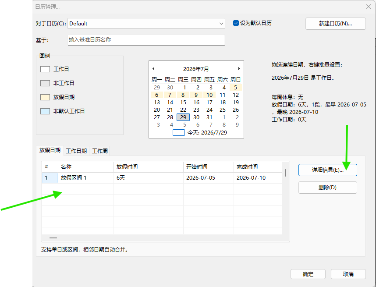
Task: Click the 非默认工作日 legend color swatch
Action: point(45,111)
